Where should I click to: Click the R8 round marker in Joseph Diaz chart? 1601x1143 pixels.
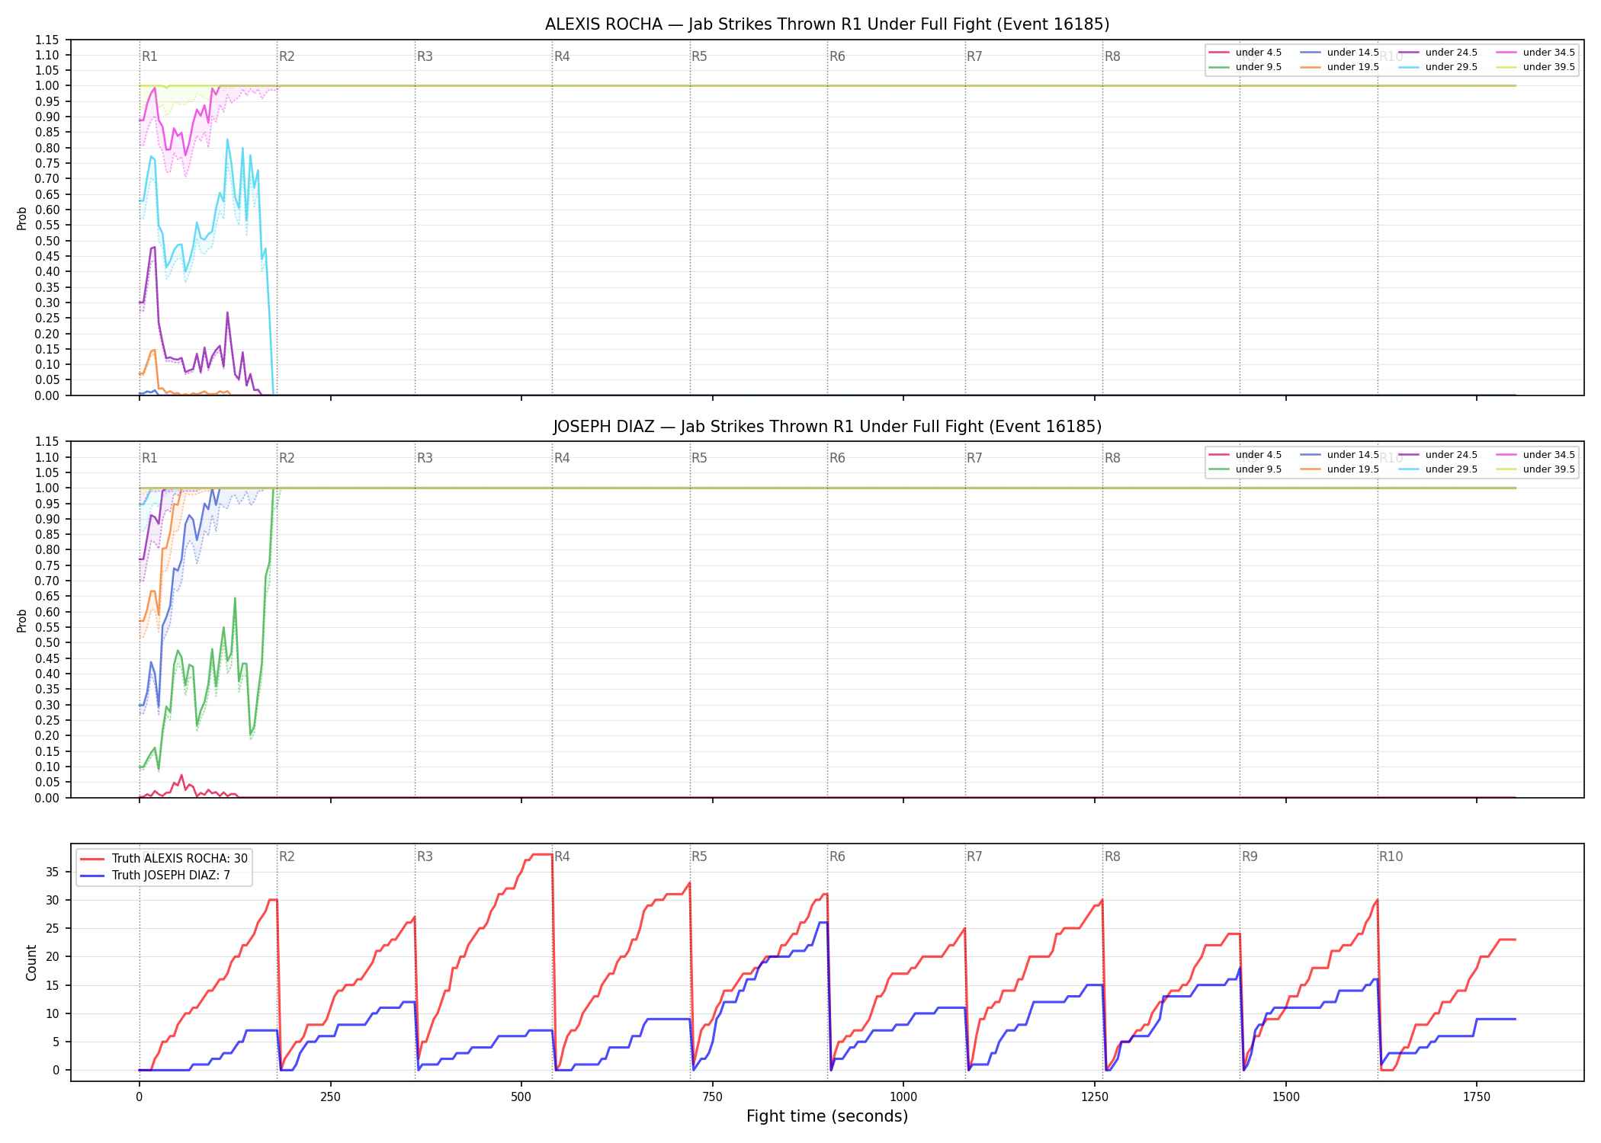(x=1112, y=458)
